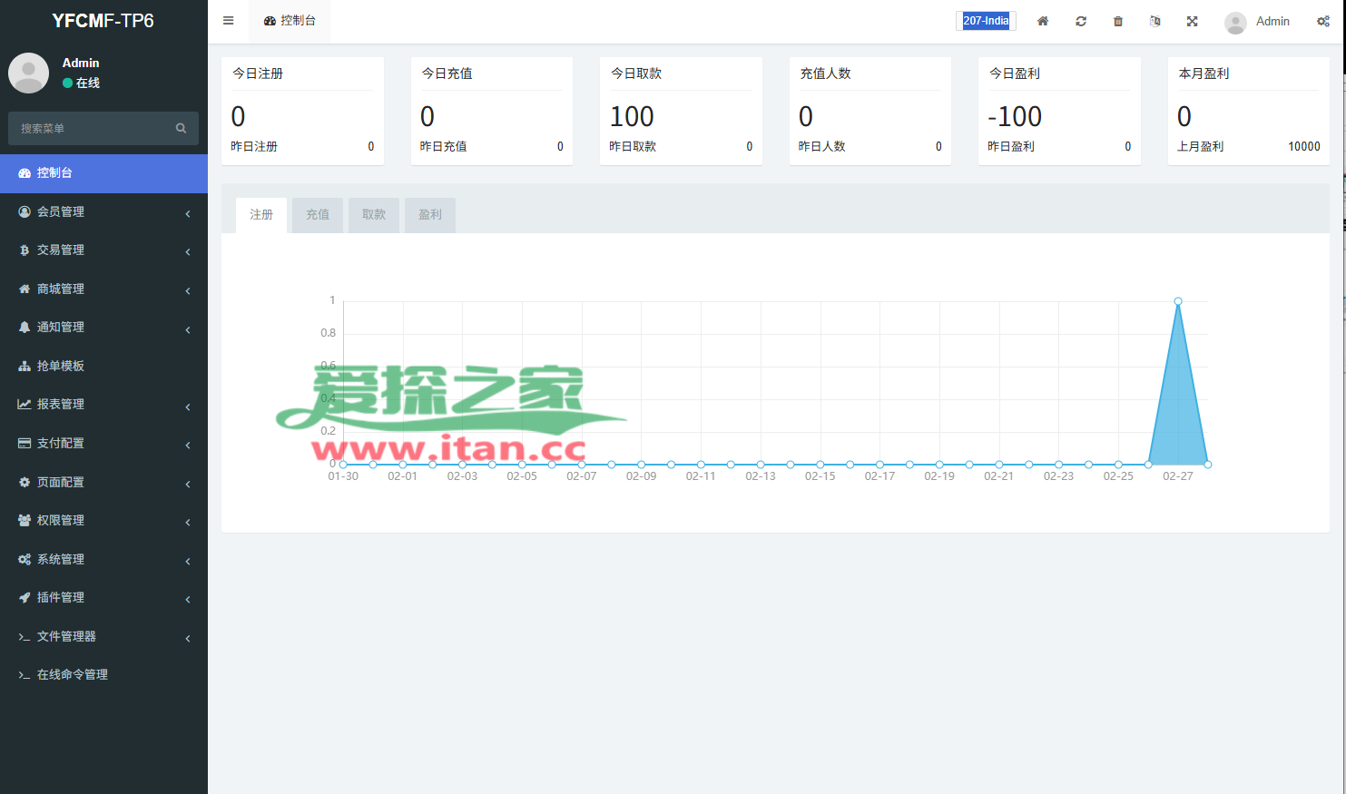Toggle the sidebar with hamburger icon
The width and height of the screenshot is (1346, 794).
pyautogui.click(x=229, y=21)
